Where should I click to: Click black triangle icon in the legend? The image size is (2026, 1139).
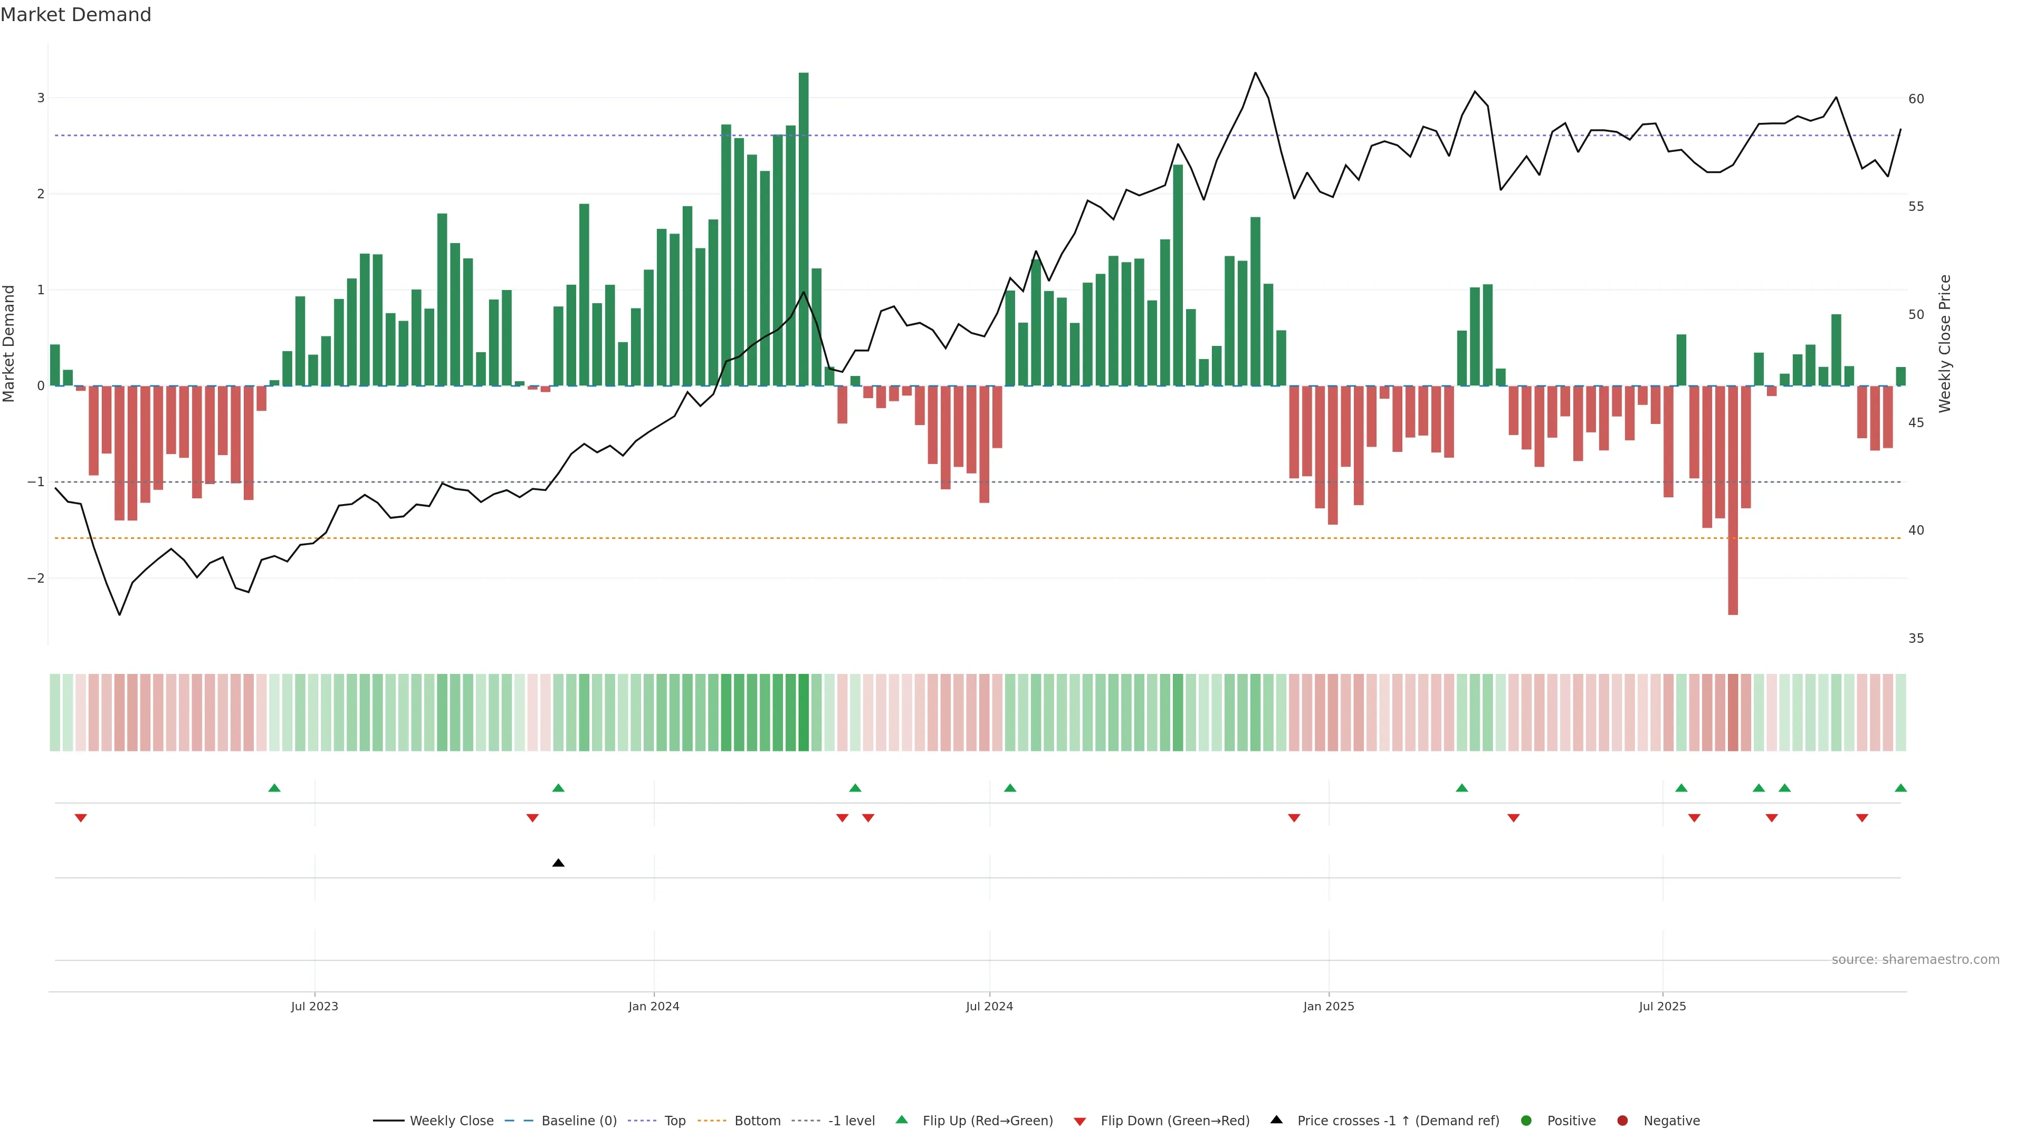tap(1276, 1119)
